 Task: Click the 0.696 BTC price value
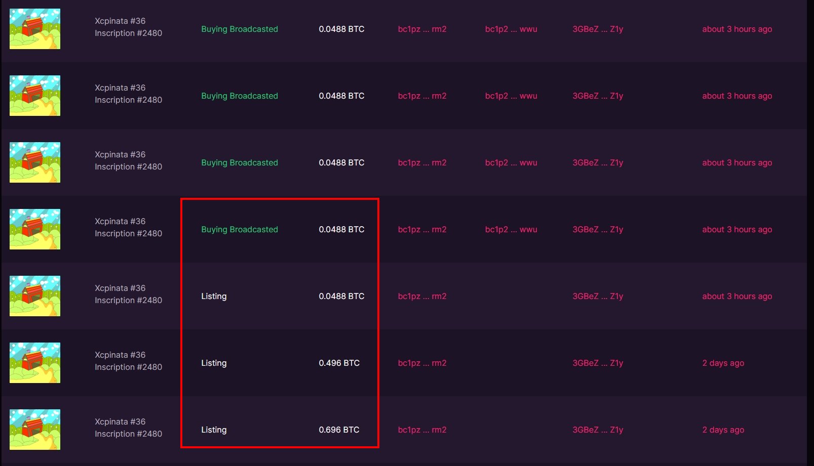click(x=339, y=430)
